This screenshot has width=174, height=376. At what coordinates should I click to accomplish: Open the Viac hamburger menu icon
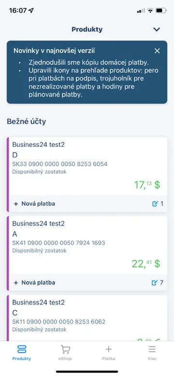[152, 349]
